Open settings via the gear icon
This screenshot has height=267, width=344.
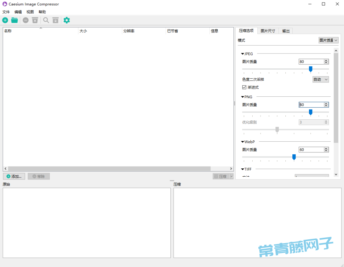click(67, 20)
